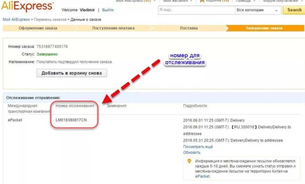305x184 pixels.
Task: Click the Посмотреть ещё link
Action: tap(198, 147)
